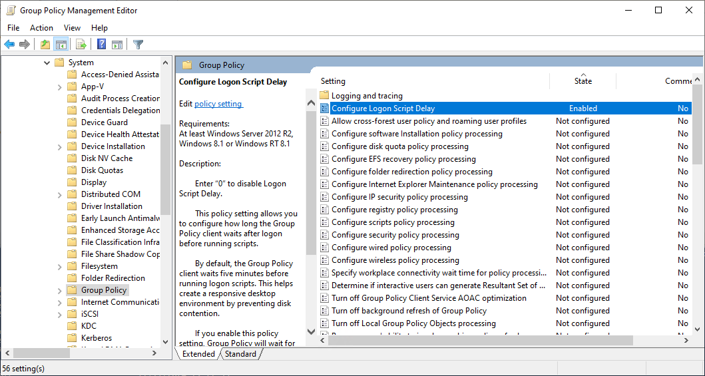The image size is (705, 376).
Task: Sort list by the State column header
Action: click(x=583, y=81)
